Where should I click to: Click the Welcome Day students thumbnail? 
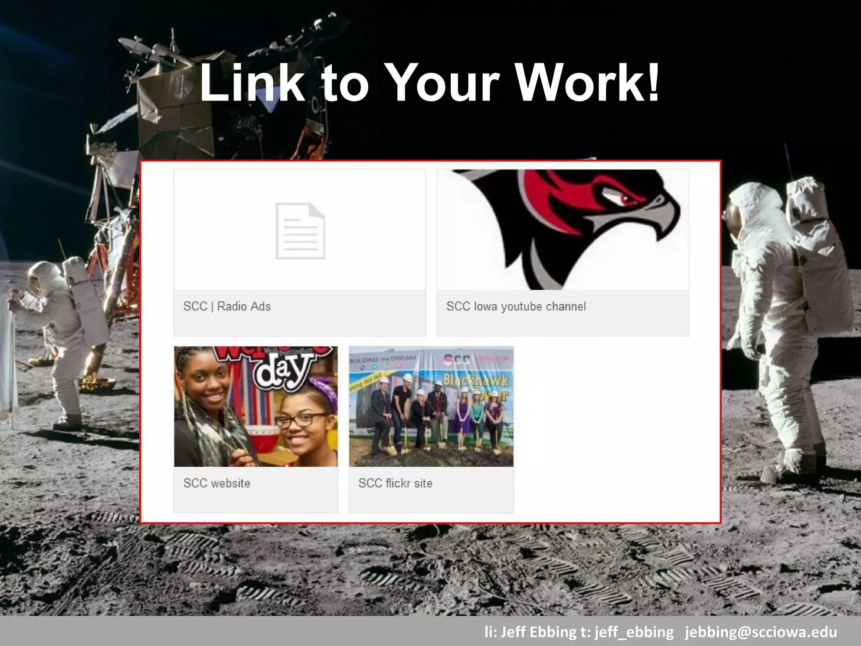point(256,406)
